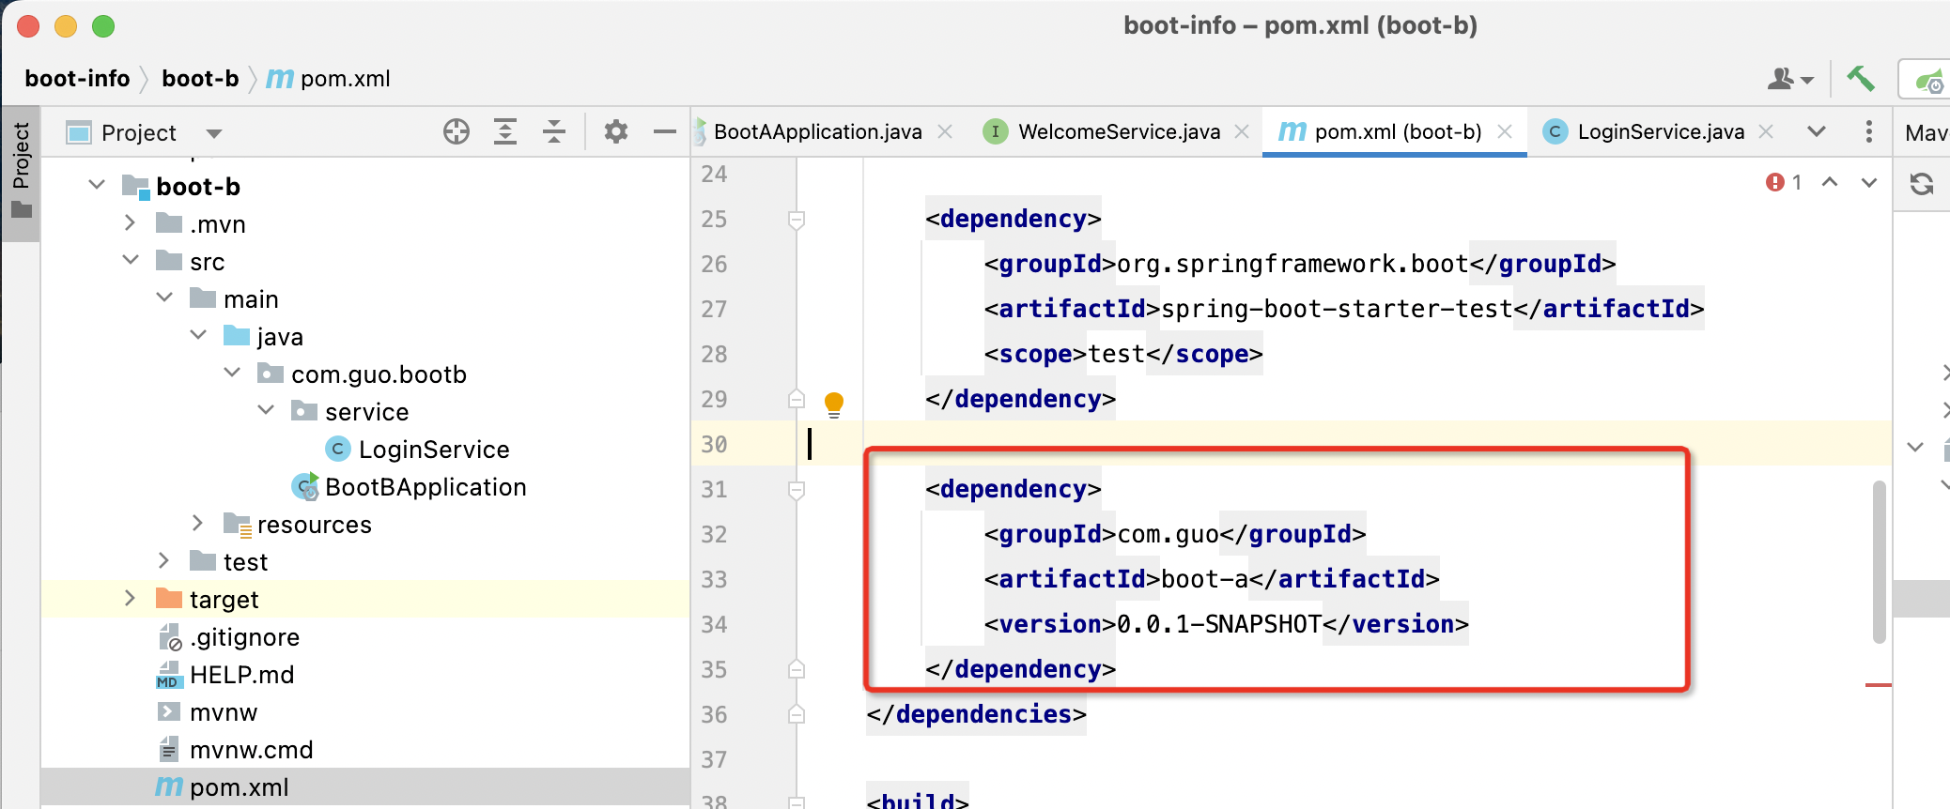The width and height of the screenshot is (1950, 809).
Task: Go to next highlighted error arrow
Action: click(1869, 182)
